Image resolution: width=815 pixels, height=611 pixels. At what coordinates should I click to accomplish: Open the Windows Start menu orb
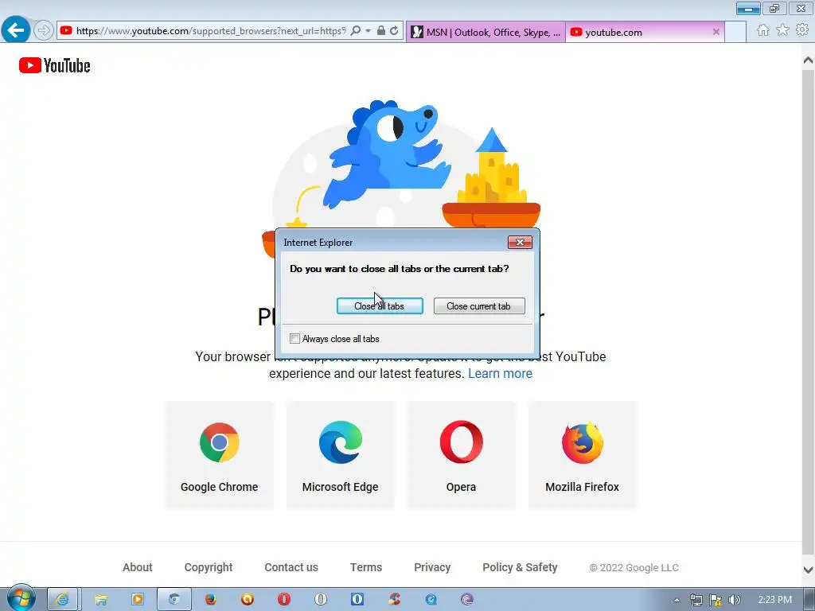(21, 598)
